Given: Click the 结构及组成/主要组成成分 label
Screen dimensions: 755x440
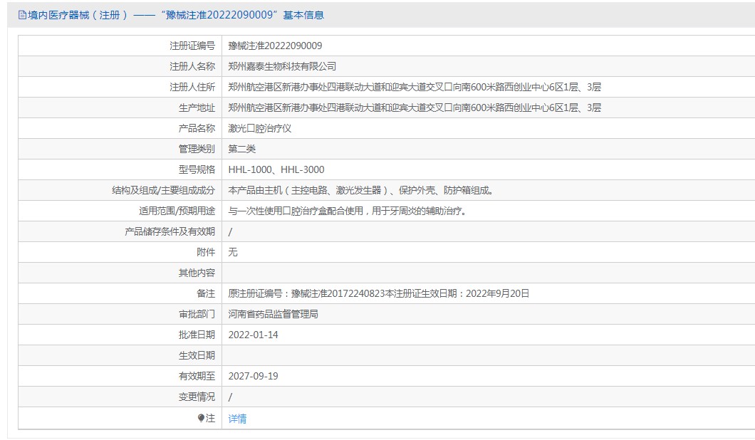Looking at the screenshot, I should pos(164,191).
